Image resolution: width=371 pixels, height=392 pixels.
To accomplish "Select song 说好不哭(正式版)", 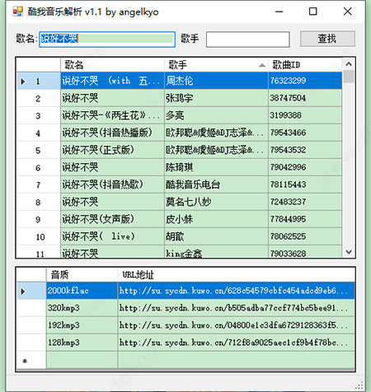I will [x=112, y=150].
